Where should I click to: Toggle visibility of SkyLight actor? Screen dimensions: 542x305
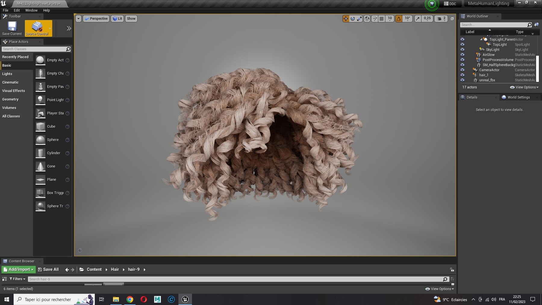463,50
